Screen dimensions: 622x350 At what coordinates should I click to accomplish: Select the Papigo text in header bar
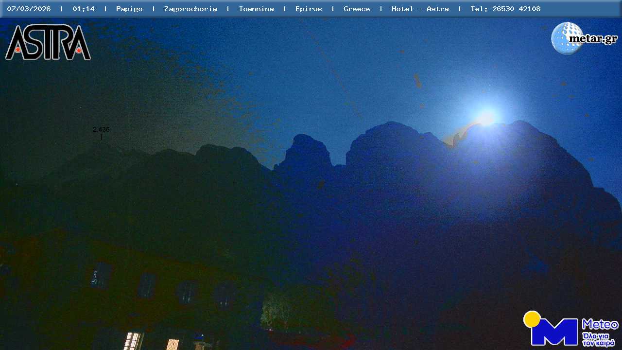129,9
